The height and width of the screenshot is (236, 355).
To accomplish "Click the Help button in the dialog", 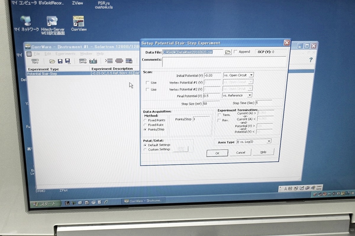I will click(x=263, y=152).
